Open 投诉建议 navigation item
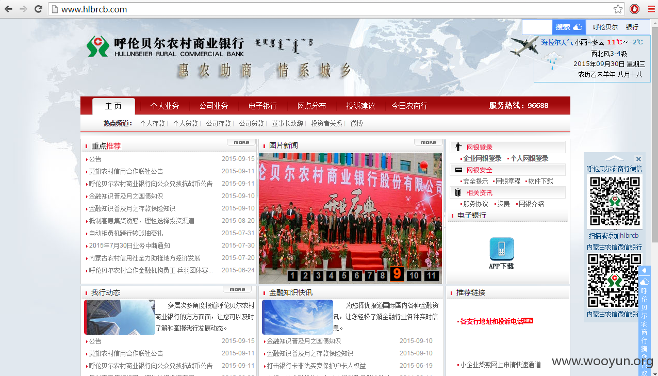This screenshot has width=658, height=376. (x=360, y=106)
